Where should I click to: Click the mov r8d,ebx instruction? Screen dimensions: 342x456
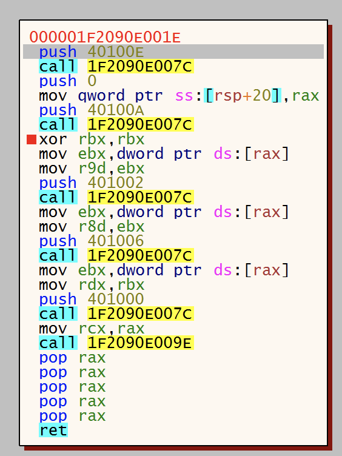(92, 226)
